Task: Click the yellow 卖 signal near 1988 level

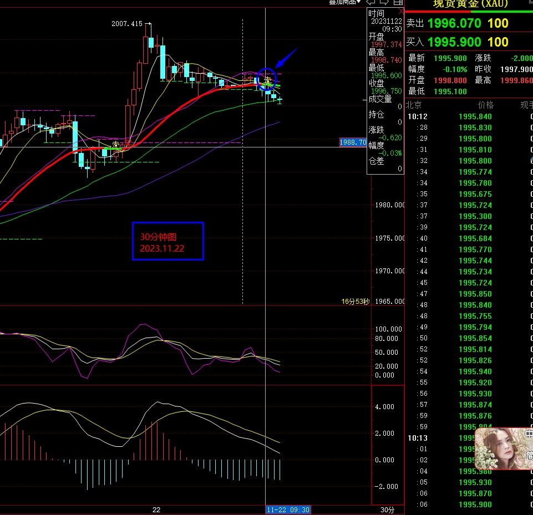Action: pyautogui.click(x=115, y=145)
